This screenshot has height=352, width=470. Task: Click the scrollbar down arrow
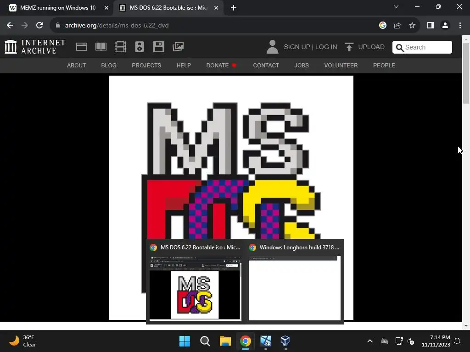point(466,326)
